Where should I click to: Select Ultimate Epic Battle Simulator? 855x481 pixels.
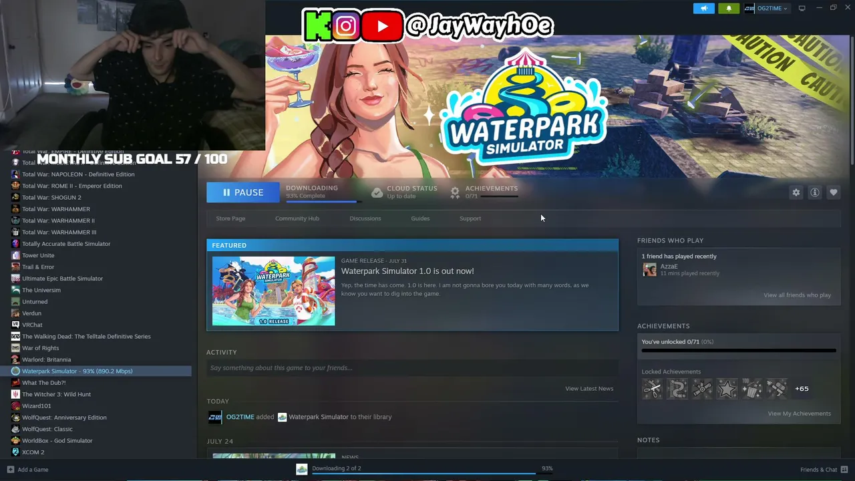pos(63,279)
